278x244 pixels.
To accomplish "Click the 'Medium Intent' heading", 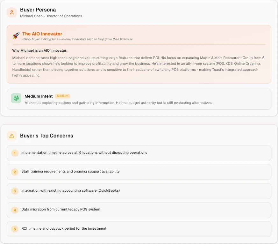I will pos(39,96).
